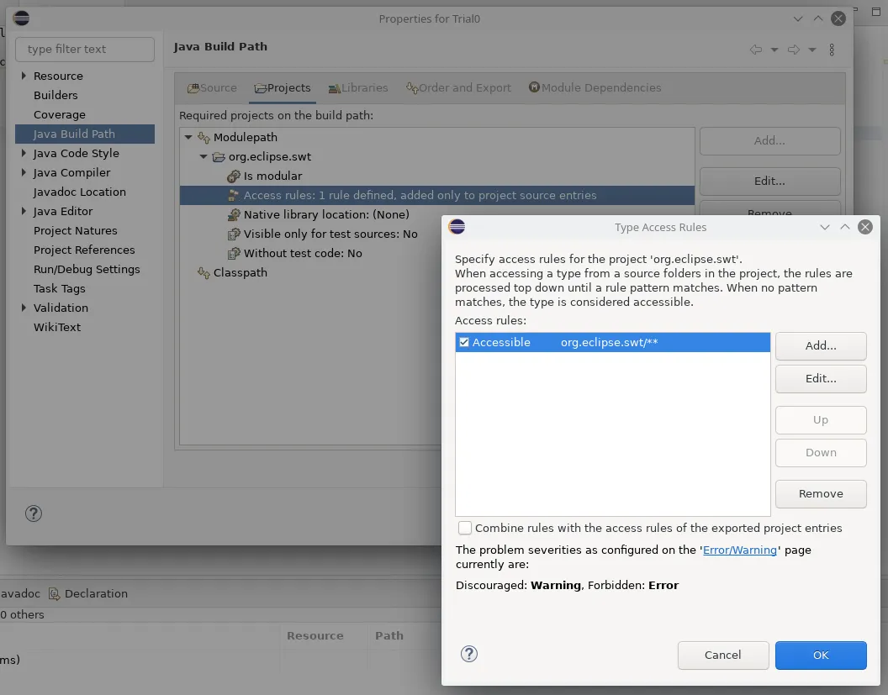Click Native library location icon
This screenshot has height=695, width=888.
[233, 214]
